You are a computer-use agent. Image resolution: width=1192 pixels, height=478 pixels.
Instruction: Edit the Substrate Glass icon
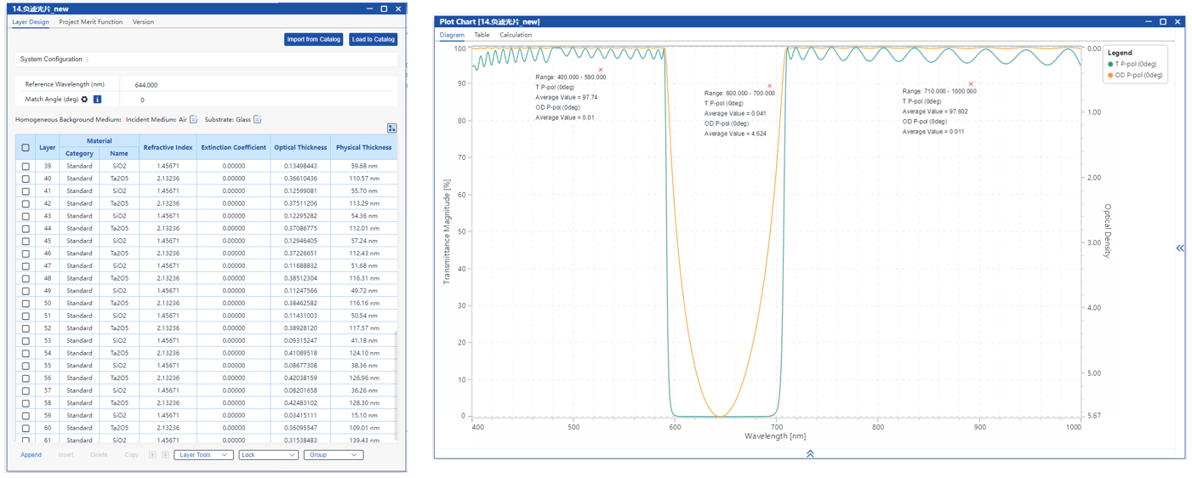point(257,120)
